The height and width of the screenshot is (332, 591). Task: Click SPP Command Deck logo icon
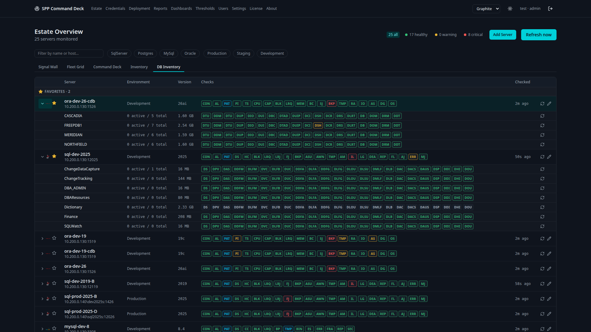tap(37, 9)
